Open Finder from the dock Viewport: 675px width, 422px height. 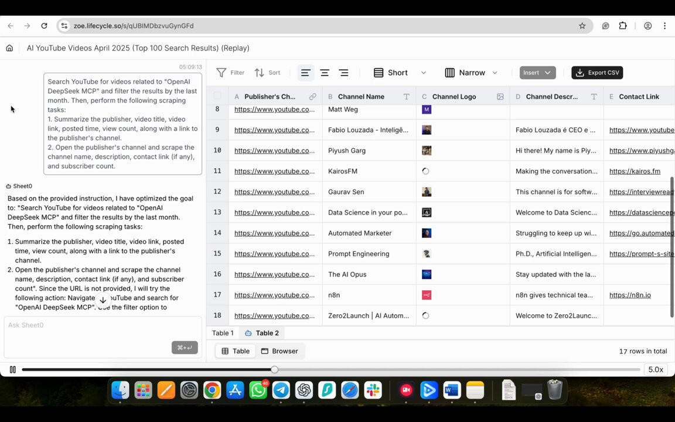(x=120, y=390)
